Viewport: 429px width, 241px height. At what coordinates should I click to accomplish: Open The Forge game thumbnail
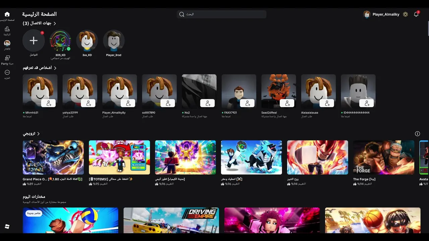click(x=384, y=157)
